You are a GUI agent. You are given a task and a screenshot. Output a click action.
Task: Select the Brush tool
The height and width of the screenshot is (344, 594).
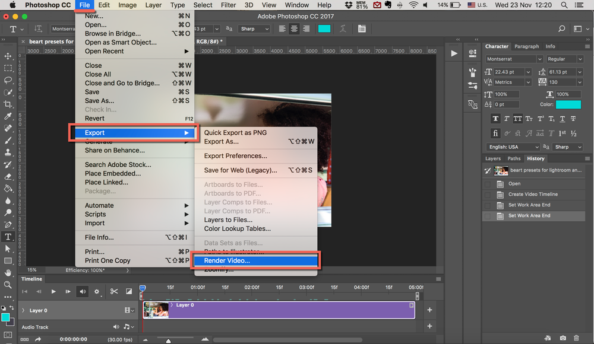pyautogui.click(x=8, y=141)
